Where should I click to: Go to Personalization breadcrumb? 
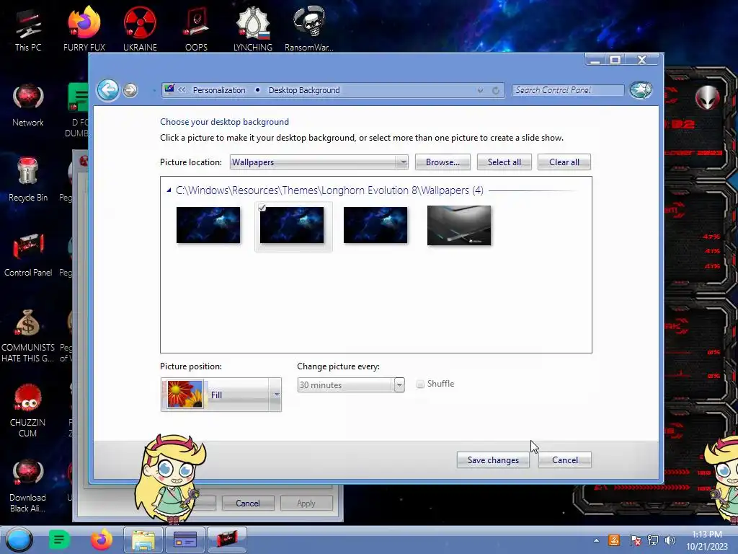pos(219,90)
